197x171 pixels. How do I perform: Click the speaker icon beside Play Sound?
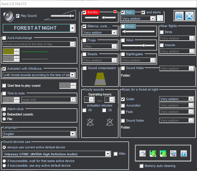click(8, 16)
